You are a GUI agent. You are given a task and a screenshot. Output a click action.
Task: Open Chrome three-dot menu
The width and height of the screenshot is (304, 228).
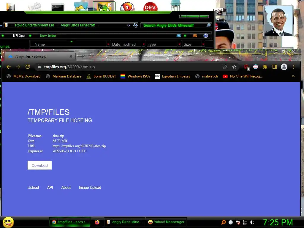pos(294,67)
